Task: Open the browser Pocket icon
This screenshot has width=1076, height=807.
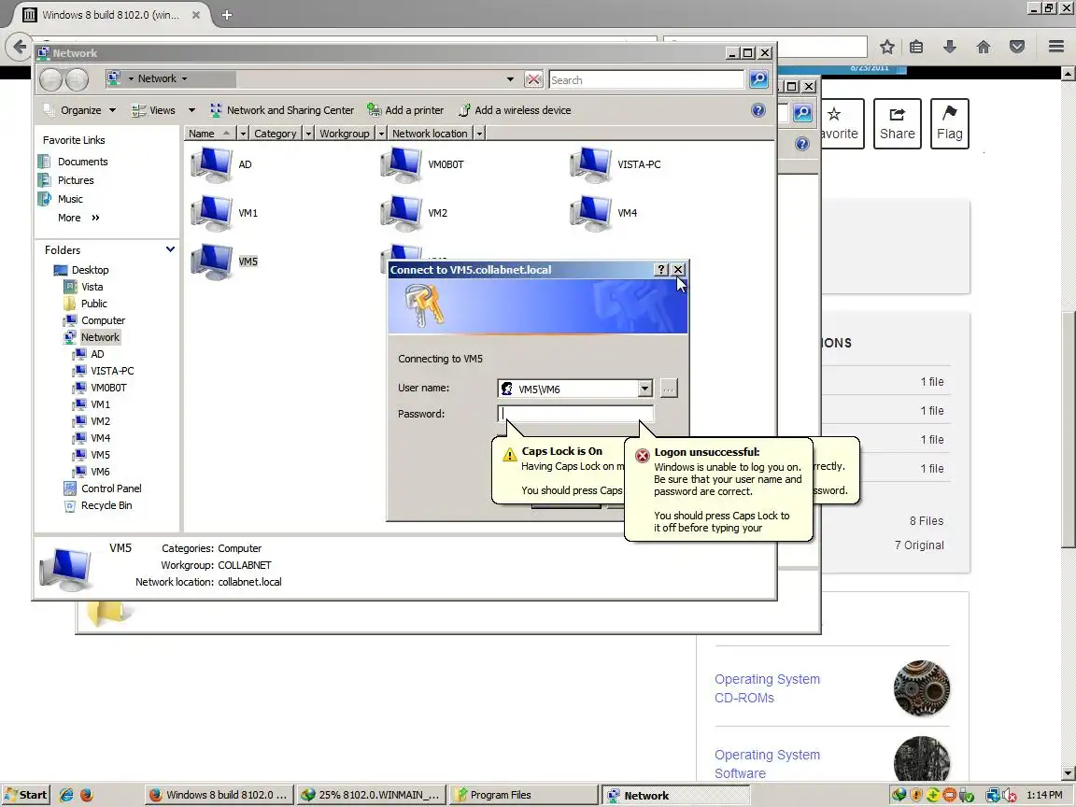Action: click(x=1017, y=47)
